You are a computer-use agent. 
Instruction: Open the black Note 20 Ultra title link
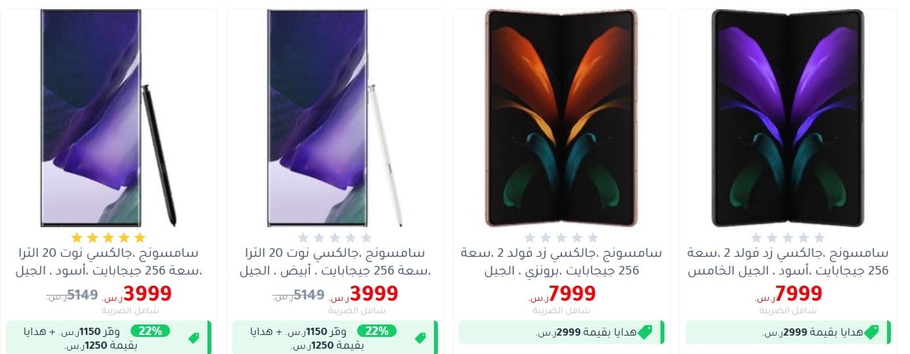108,261
